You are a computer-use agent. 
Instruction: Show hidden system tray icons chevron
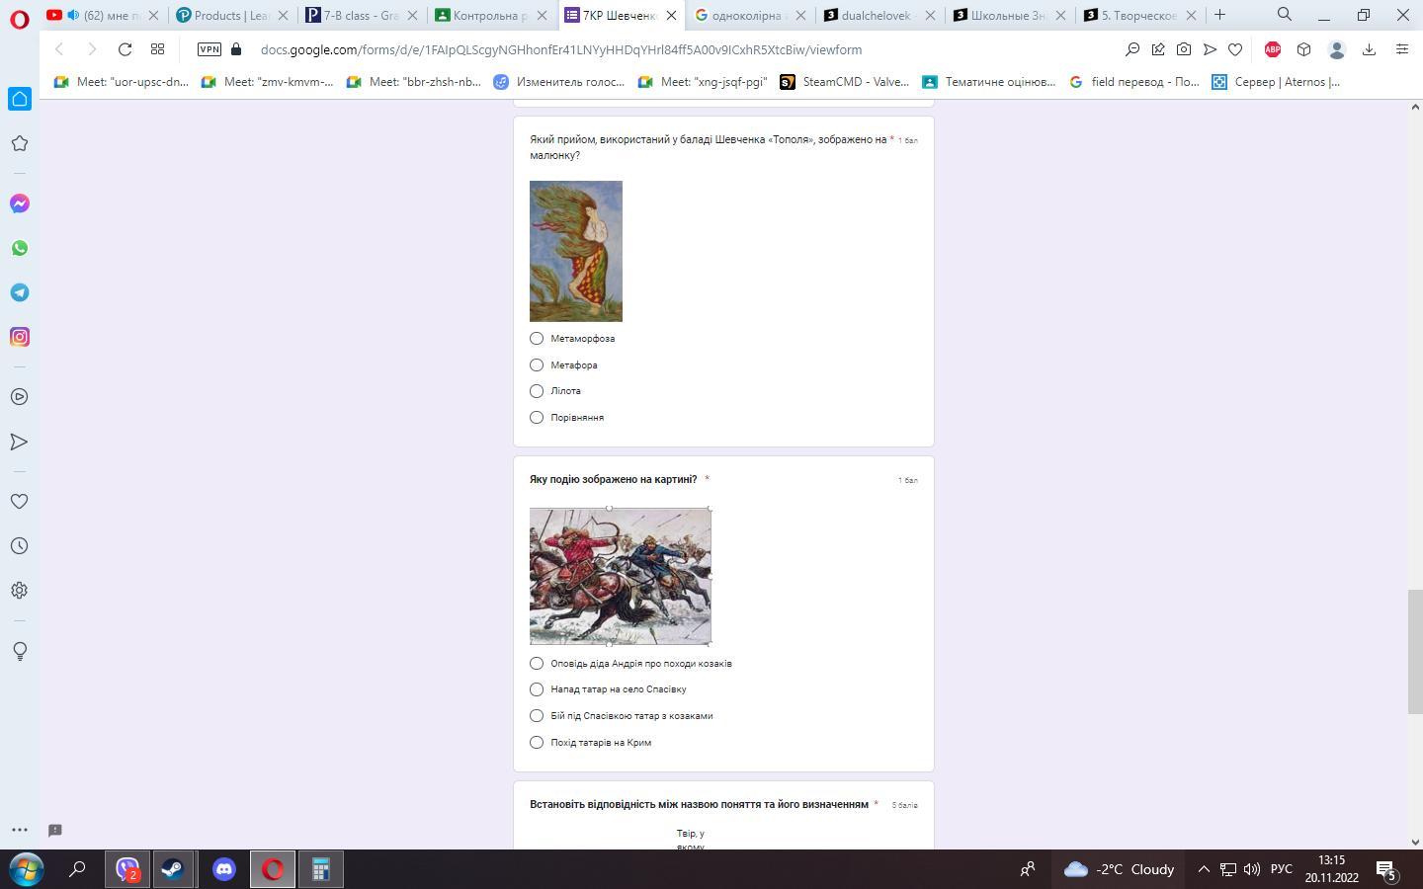click(1204, 869)
